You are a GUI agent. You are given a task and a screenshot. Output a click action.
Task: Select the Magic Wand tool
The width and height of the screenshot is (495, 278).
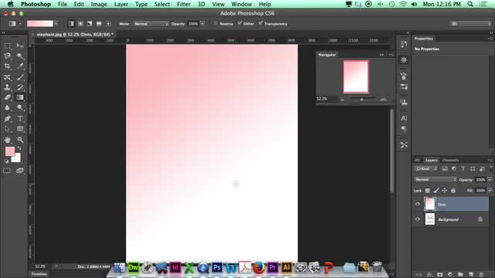click(x=20, y=56)
